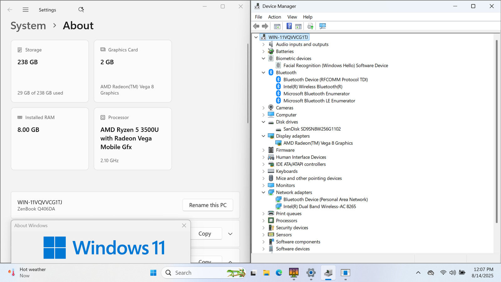Click the Help toolbar icon in Device Manager
Screen dimensions: 501x282
pos(289,26)
